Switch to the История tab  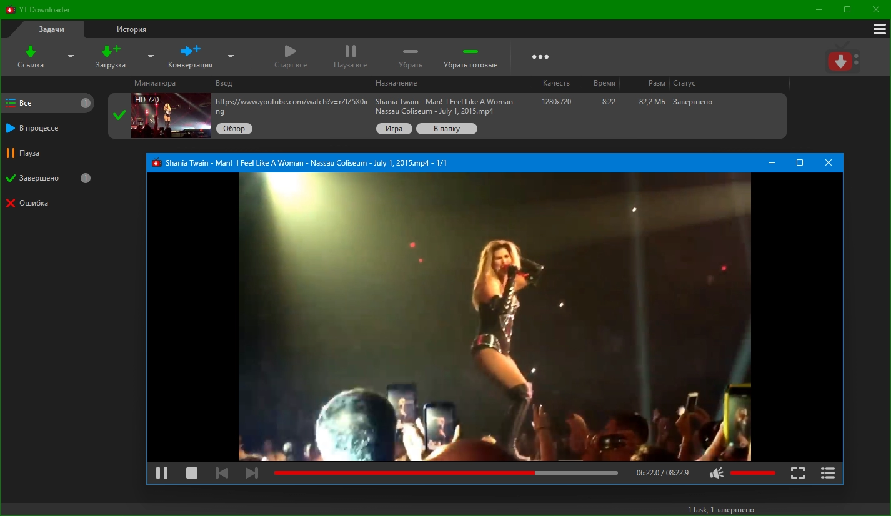[x=131, y=29]
